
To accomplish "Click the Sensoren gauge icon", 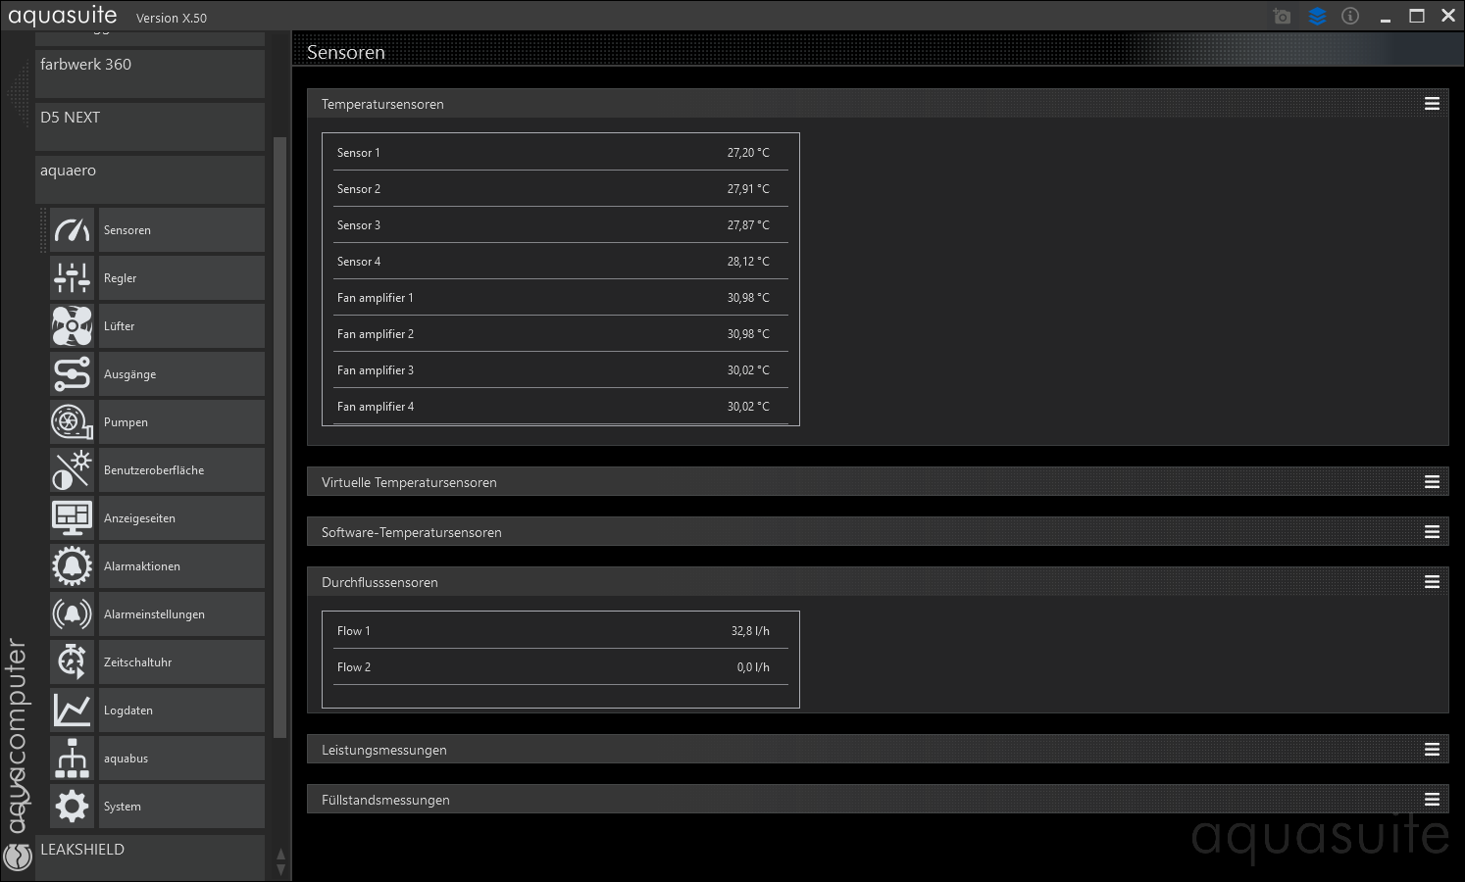I will pyautogui.click(x=73, y=230).
